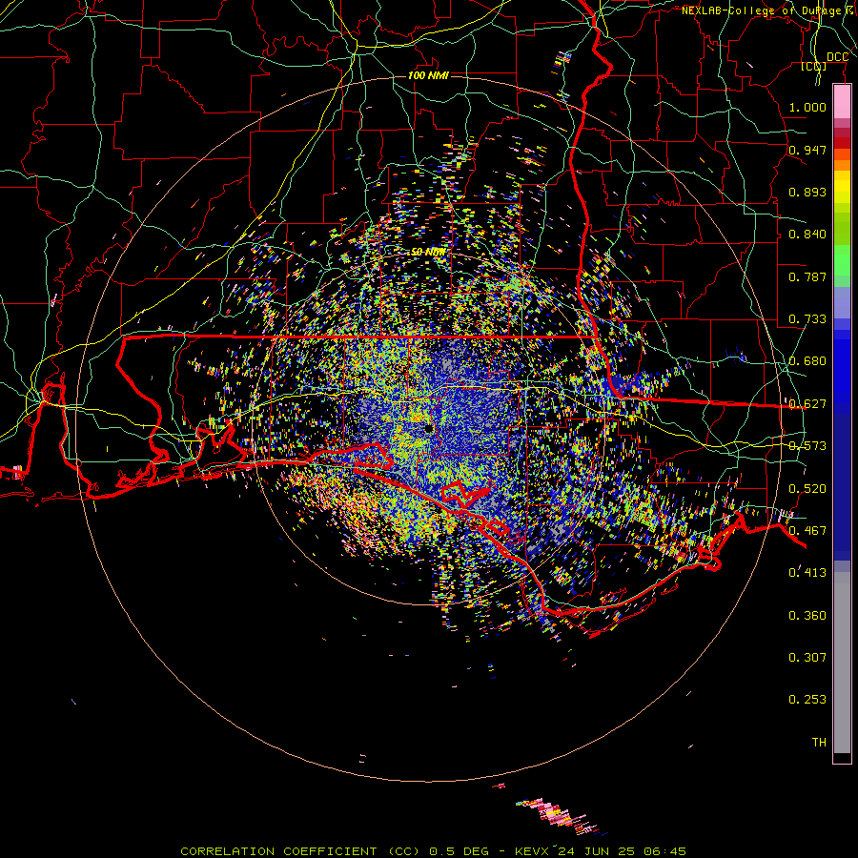
Task: Click the 0.5 DEG elevation text
Action: pos(460,851)
